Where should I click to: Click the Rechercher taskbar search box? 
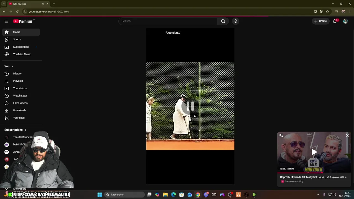tap(124, 195)
